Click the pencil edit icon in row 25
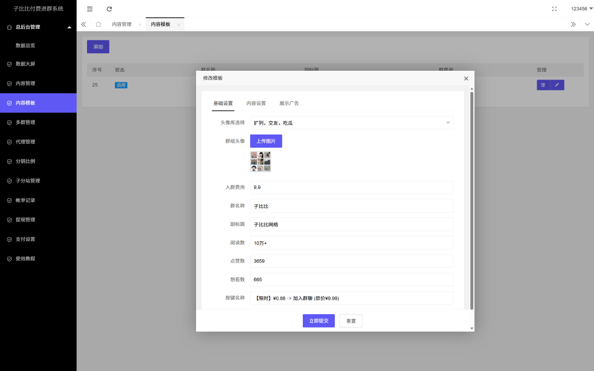 (557, 85)
